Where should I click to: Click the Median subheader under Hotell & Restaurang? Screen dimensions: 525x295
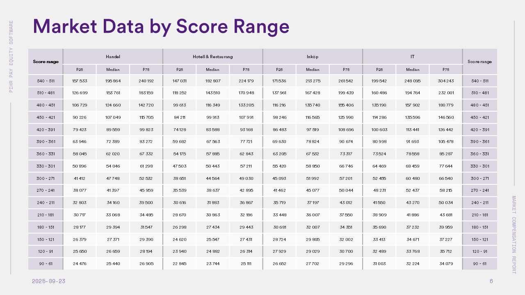click(212, 70)
